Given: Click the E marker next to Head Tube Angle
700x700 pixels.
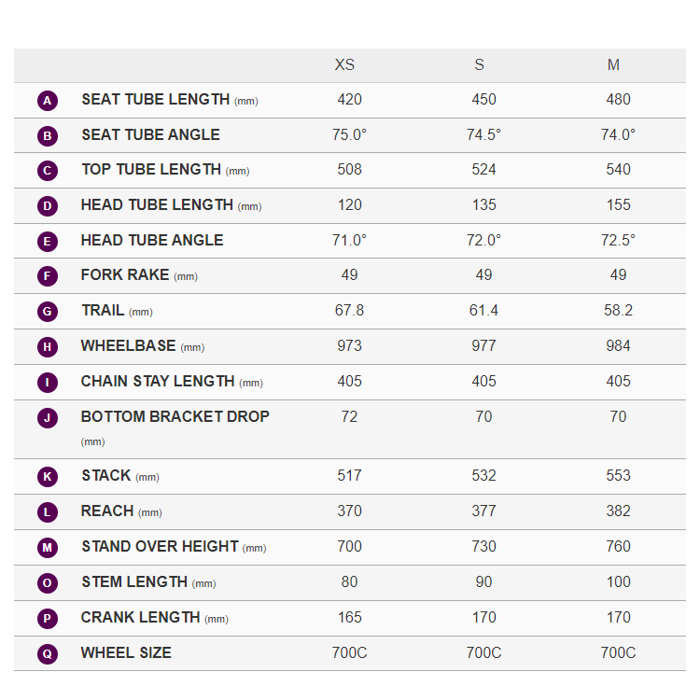Looking at the screenshot, I should click(48, 242).
